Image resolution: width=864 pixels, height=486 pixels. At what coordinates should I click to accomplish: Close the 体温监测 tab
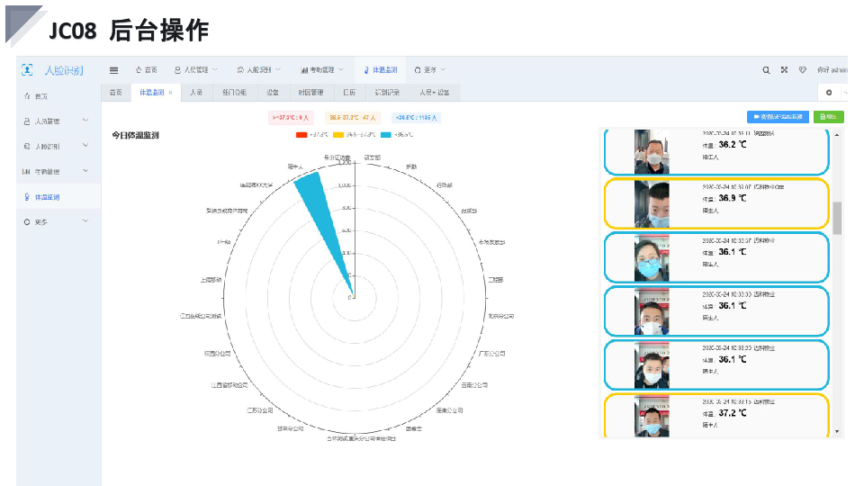(x=170, y=93)
